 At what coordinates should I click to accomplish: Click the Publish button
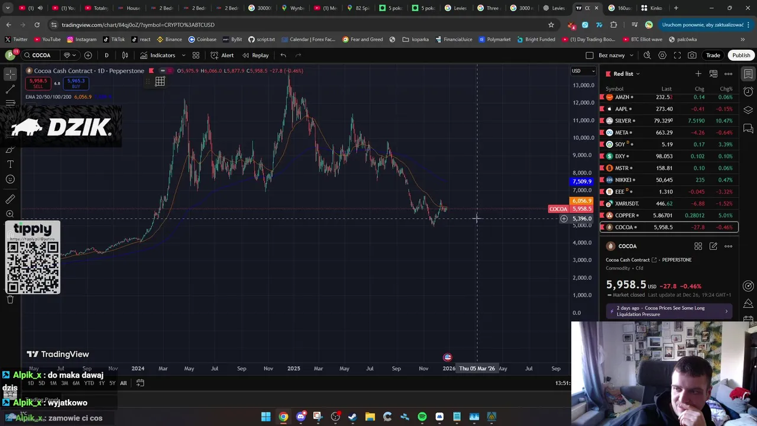click(x=741, y=55)
